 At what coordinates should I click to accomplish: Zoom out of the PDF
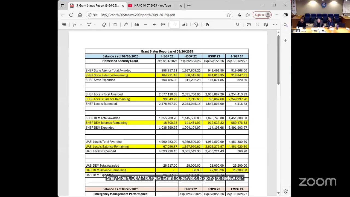pyautogui.click(x=145, y=25)
